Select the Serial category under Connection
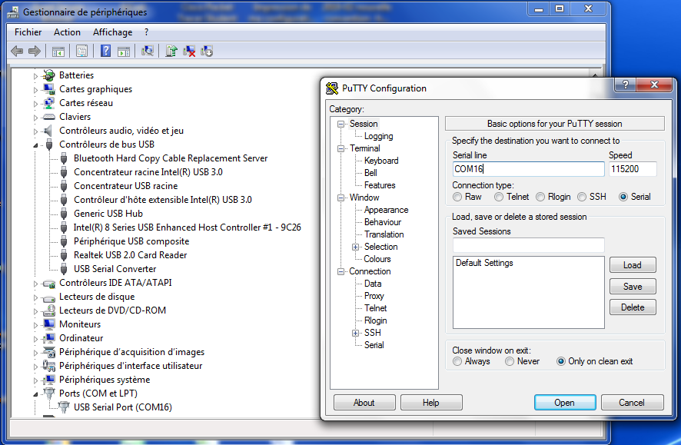Image resolution: width=681 pixels, height=445 pixels. (x=374, y=345)
